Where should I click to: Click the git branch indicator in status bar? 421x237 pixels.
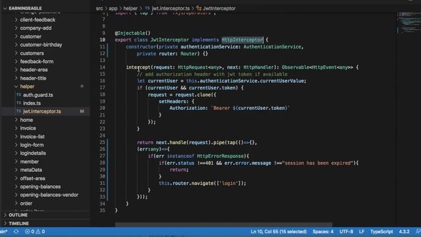[4, 232]
